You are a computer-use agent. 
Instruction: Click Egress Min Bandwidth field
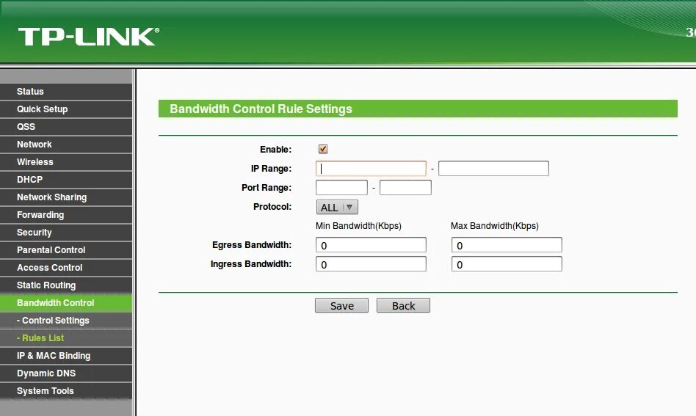tap(371, 245)
